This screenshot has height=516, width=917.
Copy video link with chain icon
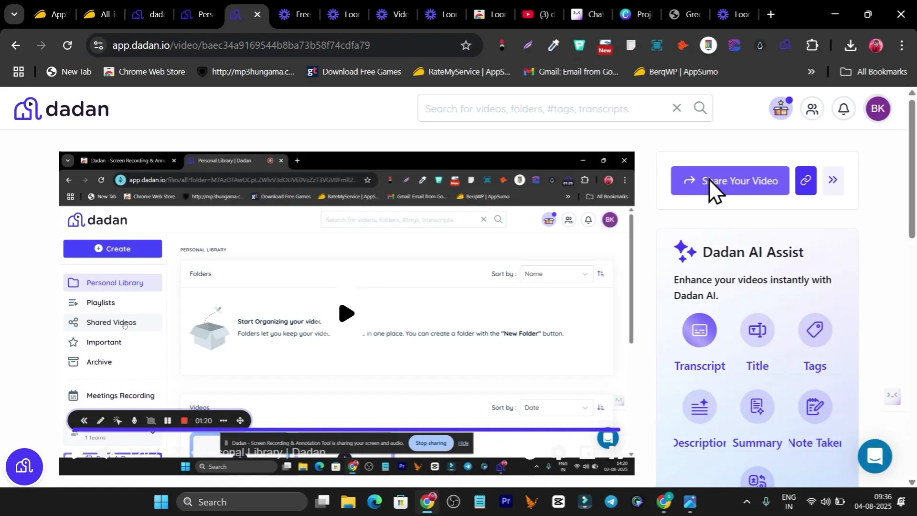coord(806,181)
